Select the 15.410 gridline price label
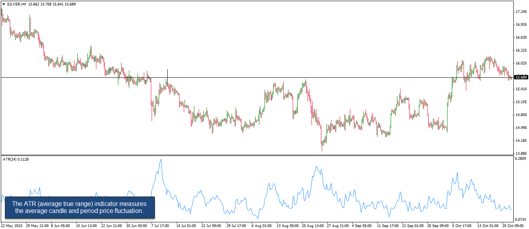Image resolution: width=529 pixels, height=229 pixels. pyautogui.click(x=520, y=90)
